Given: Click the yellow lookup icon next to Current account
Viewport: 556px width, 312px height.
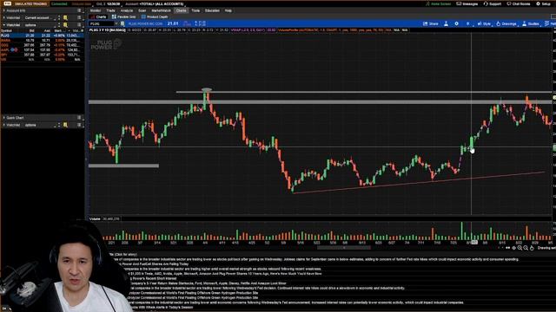Looking at the screenshot, I should coord(65,17).
